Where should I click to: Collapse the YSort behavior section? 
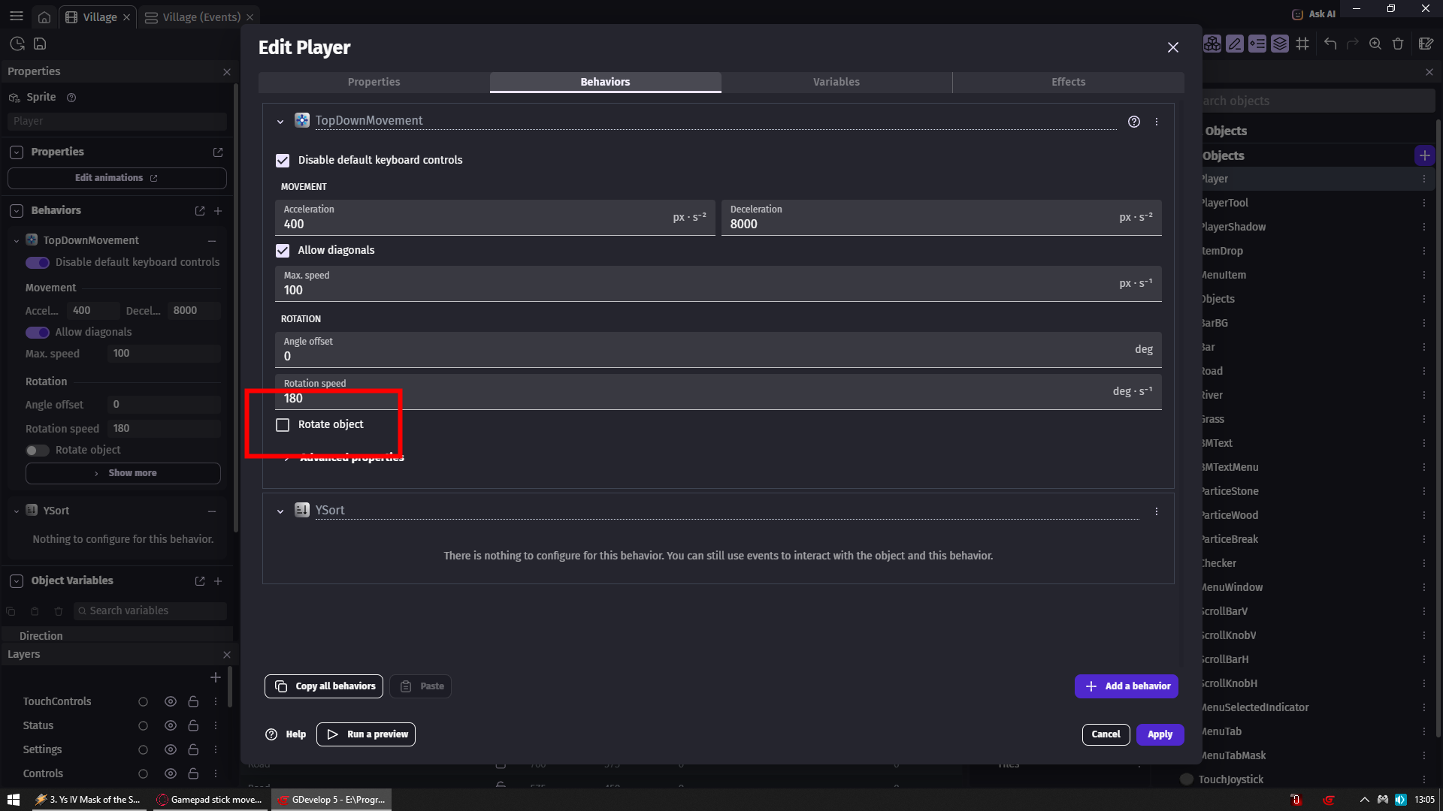[x=280, y=511]
